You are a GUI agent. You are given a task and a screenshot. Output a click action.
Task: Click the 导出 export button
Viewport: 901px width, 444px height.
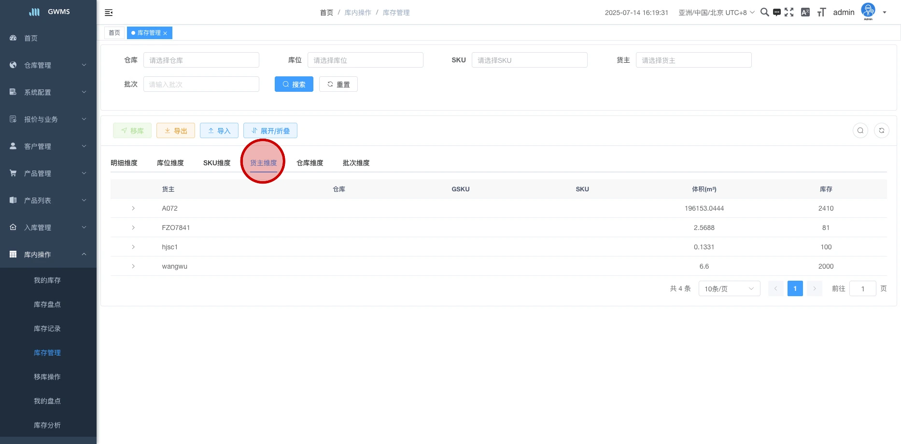pyautogui.click(x=176, y=131)
